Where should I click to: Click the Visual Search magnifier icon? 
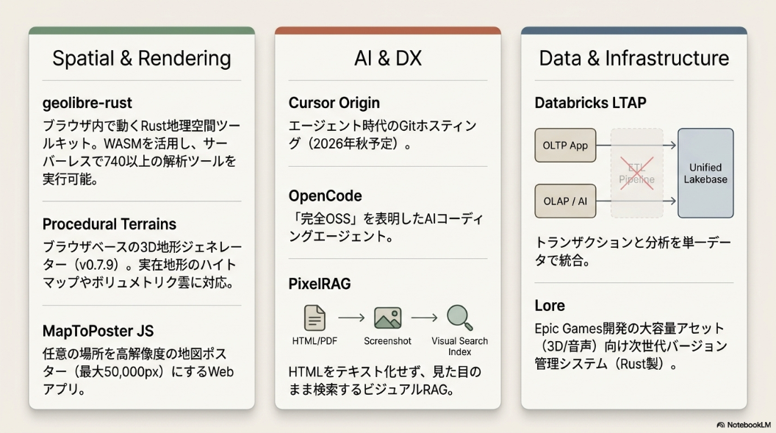tap(460, 318)
